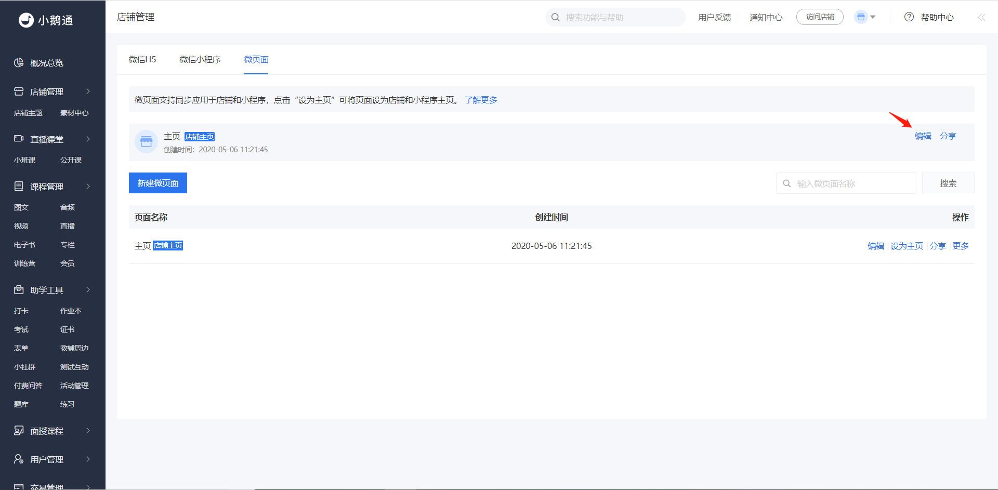Screen dimensions: 998x490
Task: Open 图文 course type
Action: (21, 207)
